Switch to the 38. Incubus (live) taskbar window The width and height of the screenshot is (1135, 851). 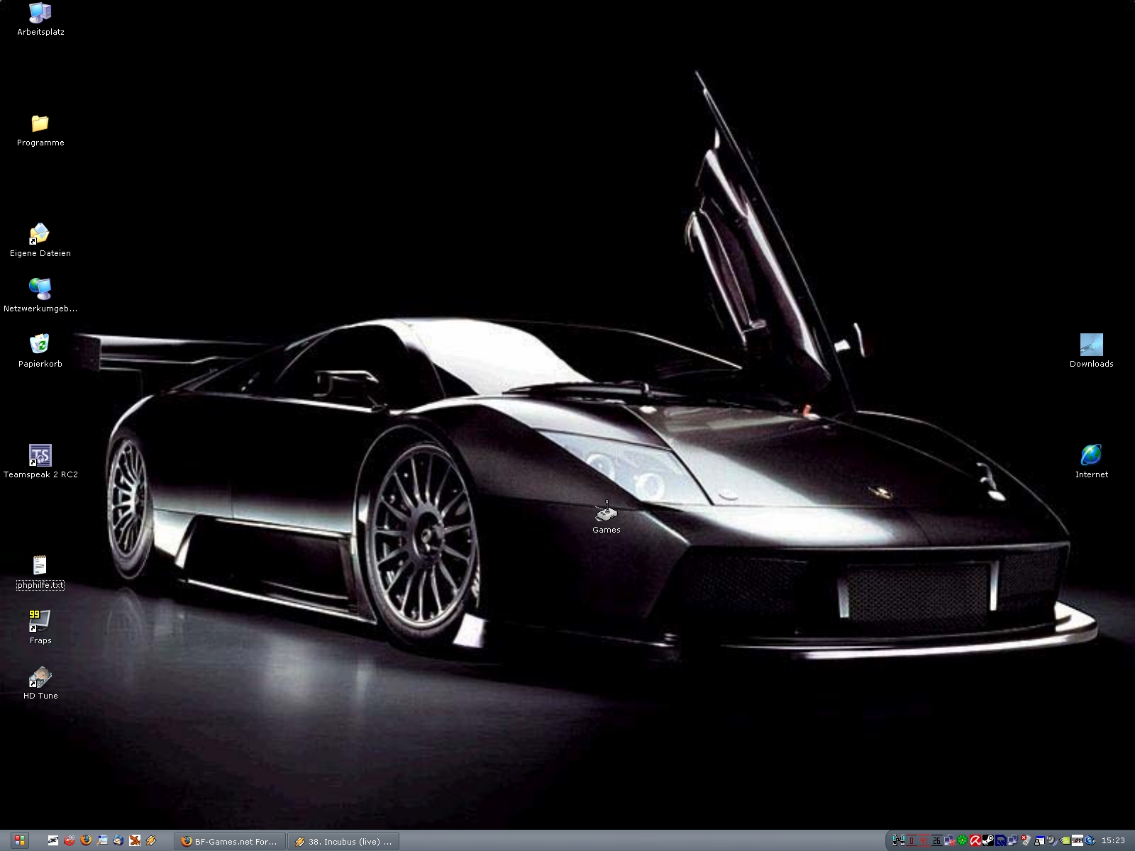[344, 841]
